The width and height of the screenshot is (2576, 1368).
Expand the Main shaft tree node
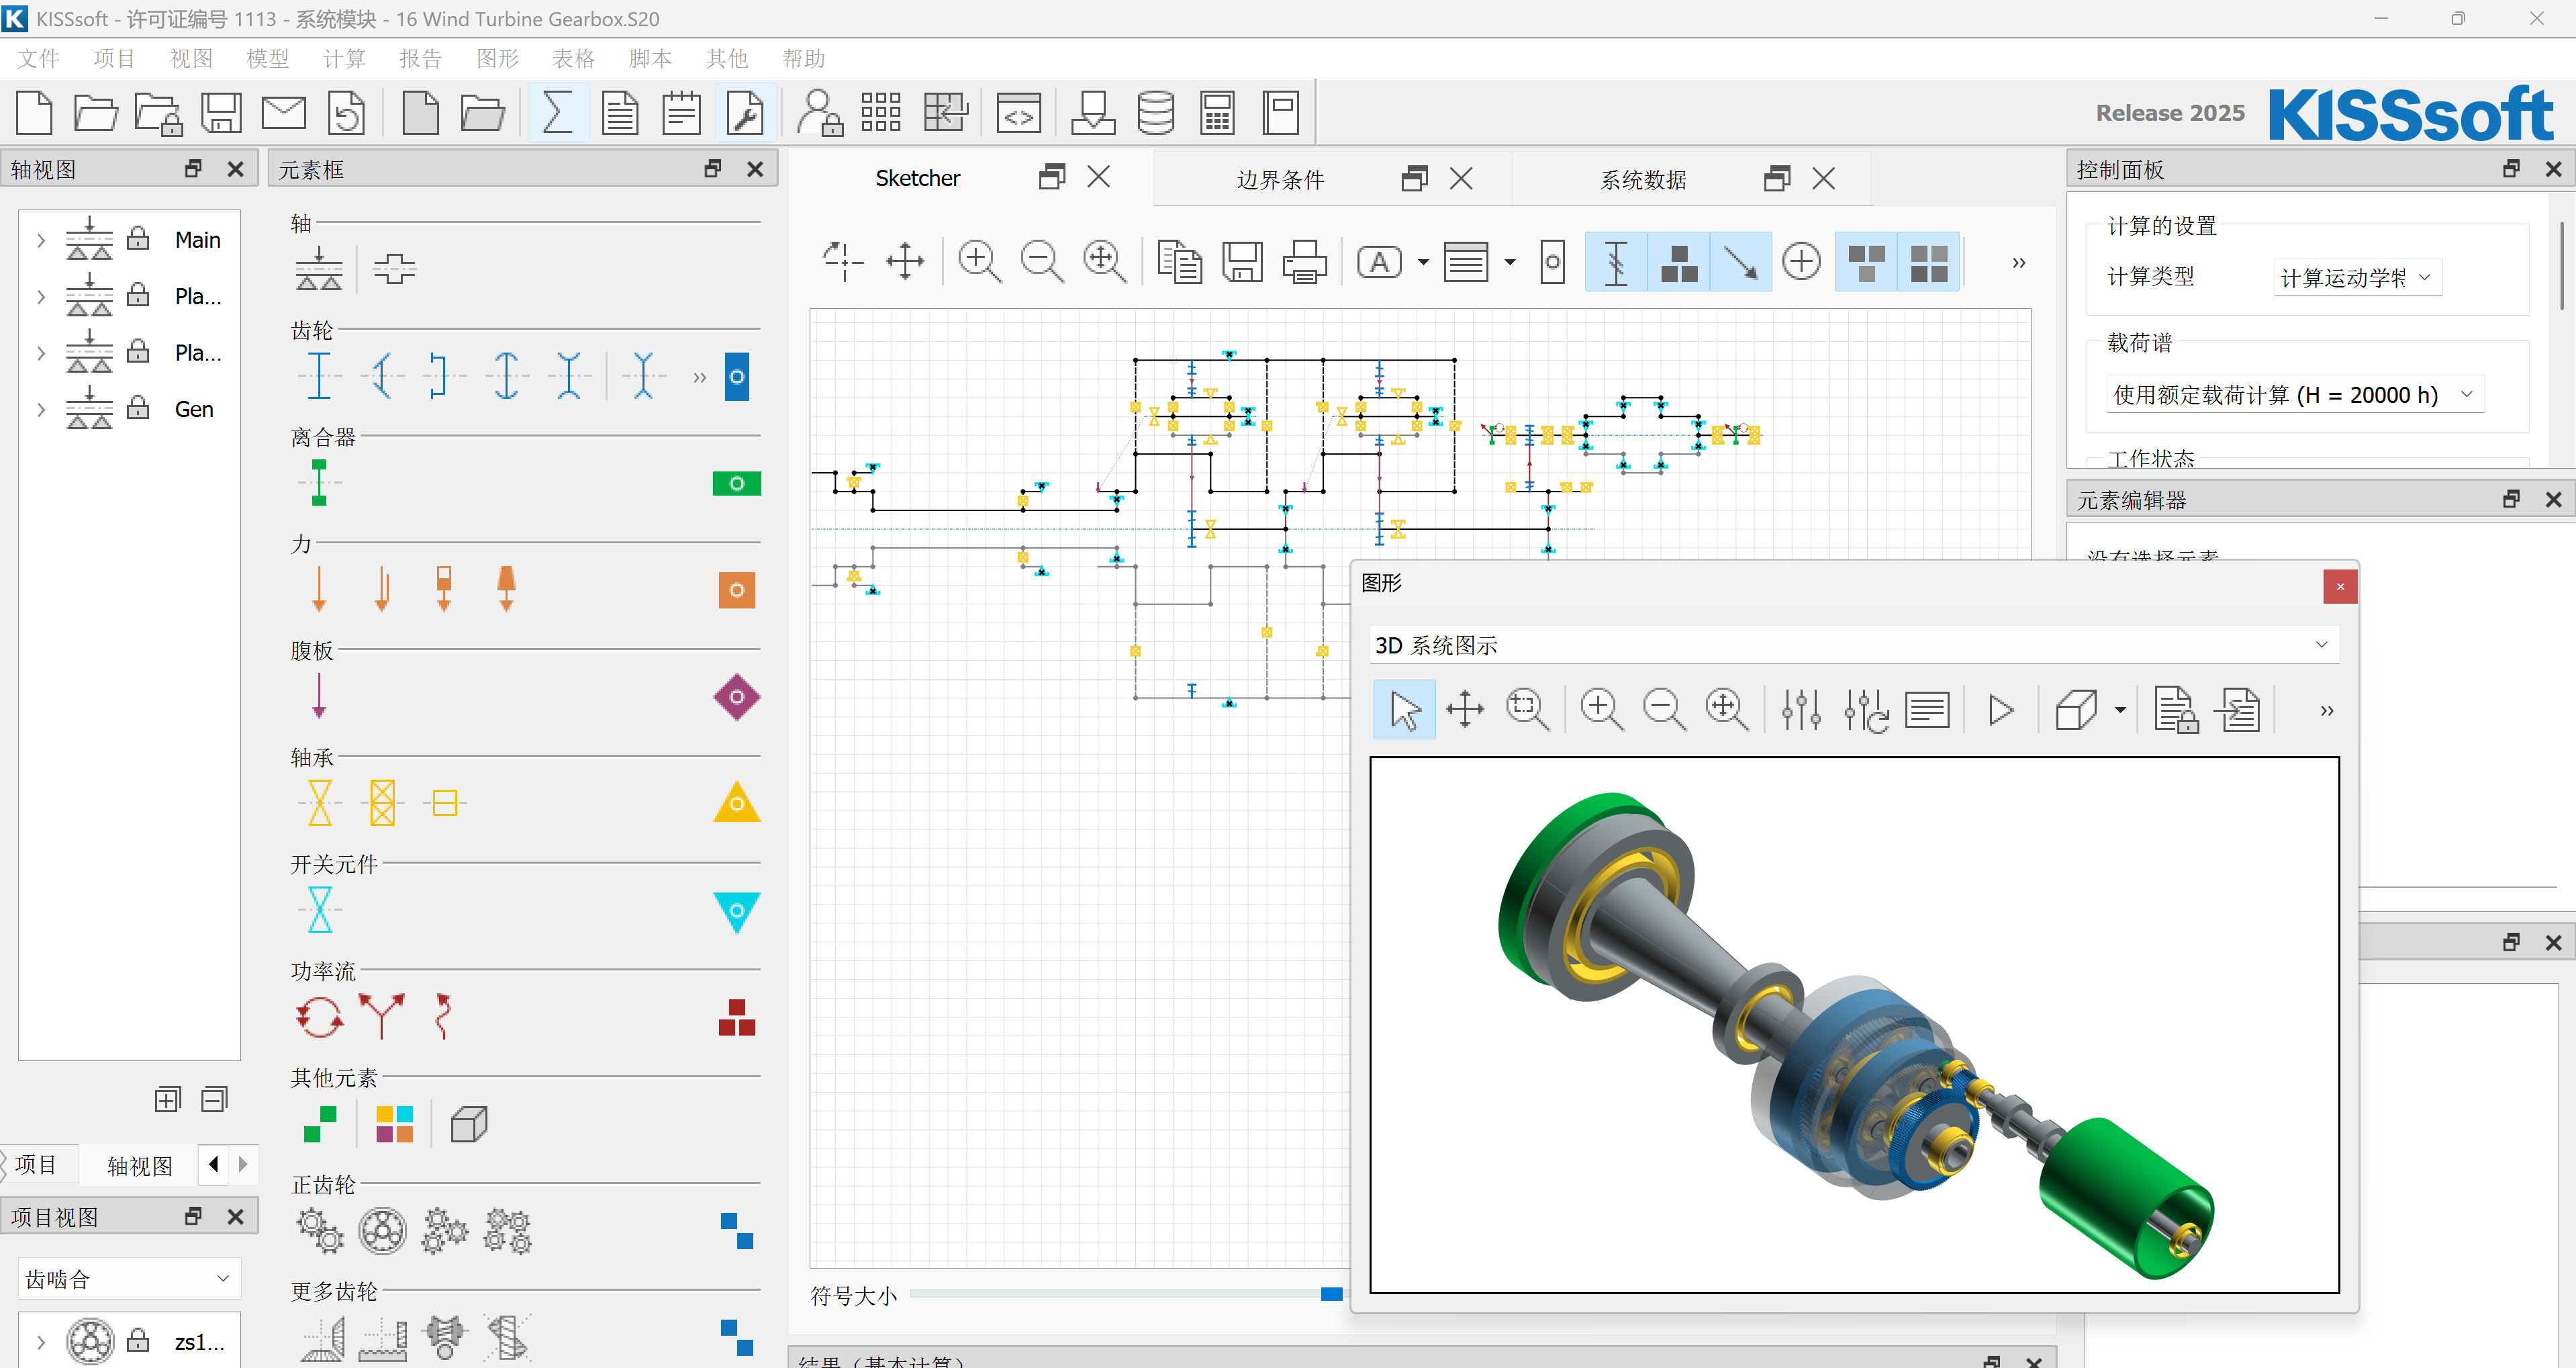click(41, 240)
